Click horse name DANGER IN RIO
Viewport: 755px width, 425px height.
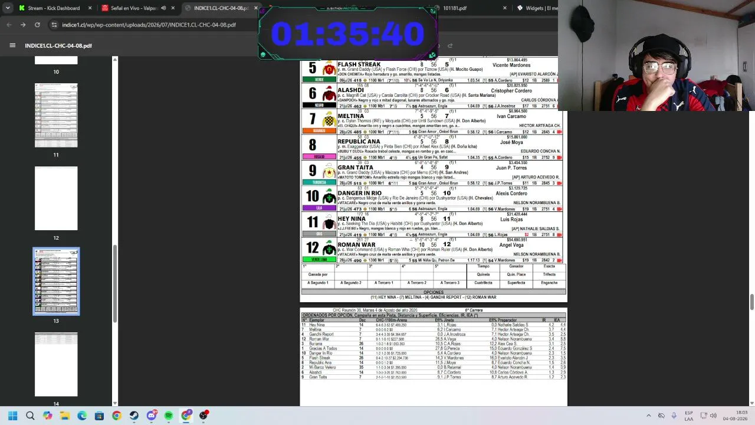(360, 193)
